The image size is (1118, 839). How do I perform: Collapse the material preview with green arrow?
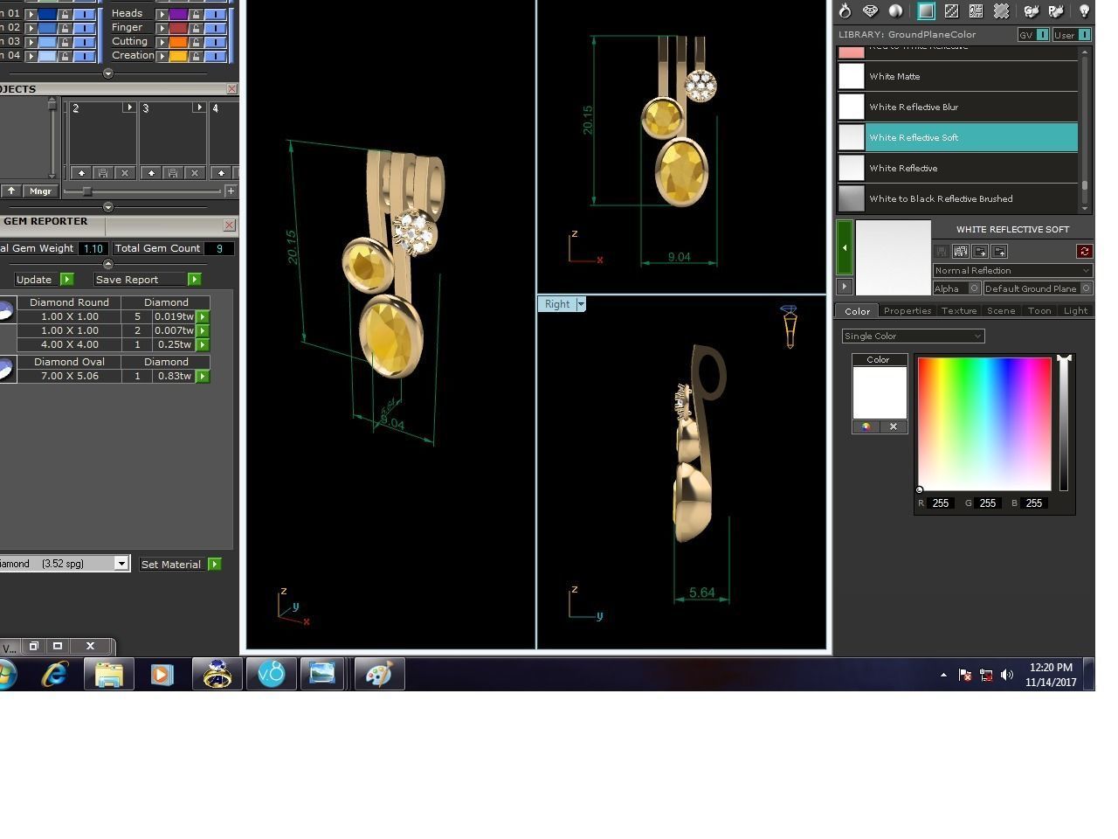click(844, 248)
